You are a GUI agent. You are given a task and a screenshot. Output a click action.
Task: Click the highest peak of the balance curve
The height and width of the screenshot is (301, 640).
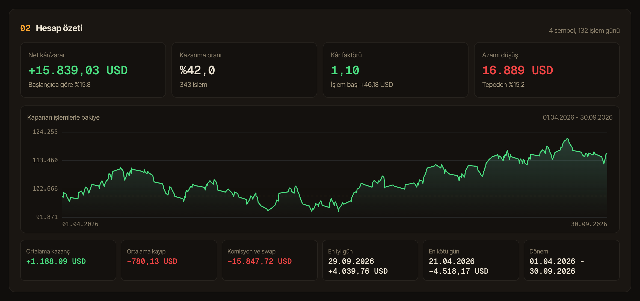coord(568,138)
